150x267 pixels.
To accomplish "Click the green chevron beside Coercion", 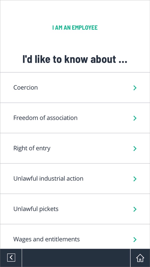I will 135,88.
